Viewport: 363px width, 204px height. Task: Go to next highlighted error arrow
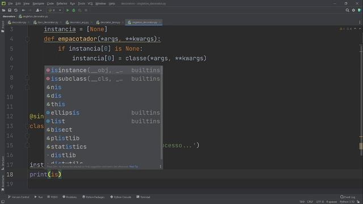pyautogui.click(x=360, y=29)
